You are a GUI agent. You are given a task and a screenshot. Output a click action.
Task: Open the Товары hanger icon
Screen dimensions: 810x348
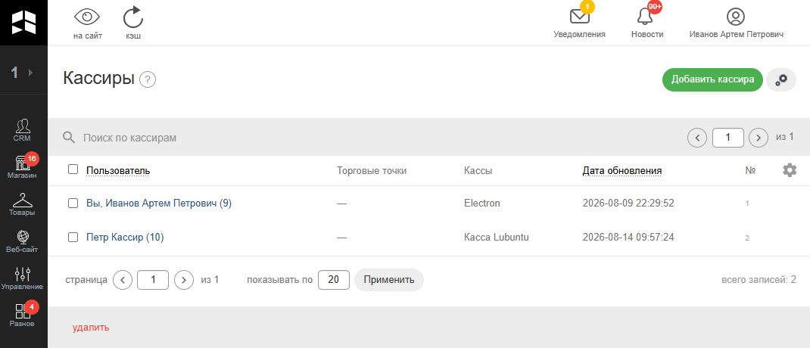coord(22,204)
